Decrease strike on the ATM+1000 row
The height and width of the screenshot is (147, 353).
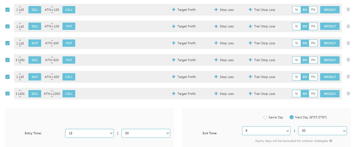point(52,97)
